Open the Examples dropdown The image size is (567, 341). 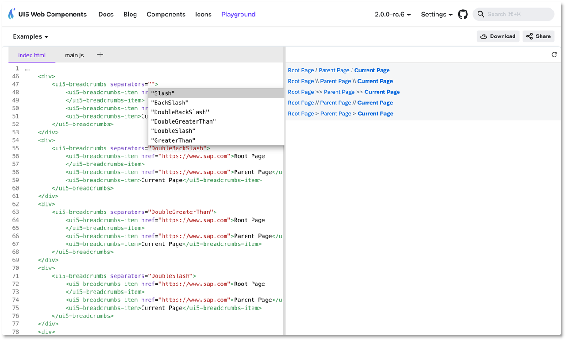pyautogui.click(x=31, y=36)
